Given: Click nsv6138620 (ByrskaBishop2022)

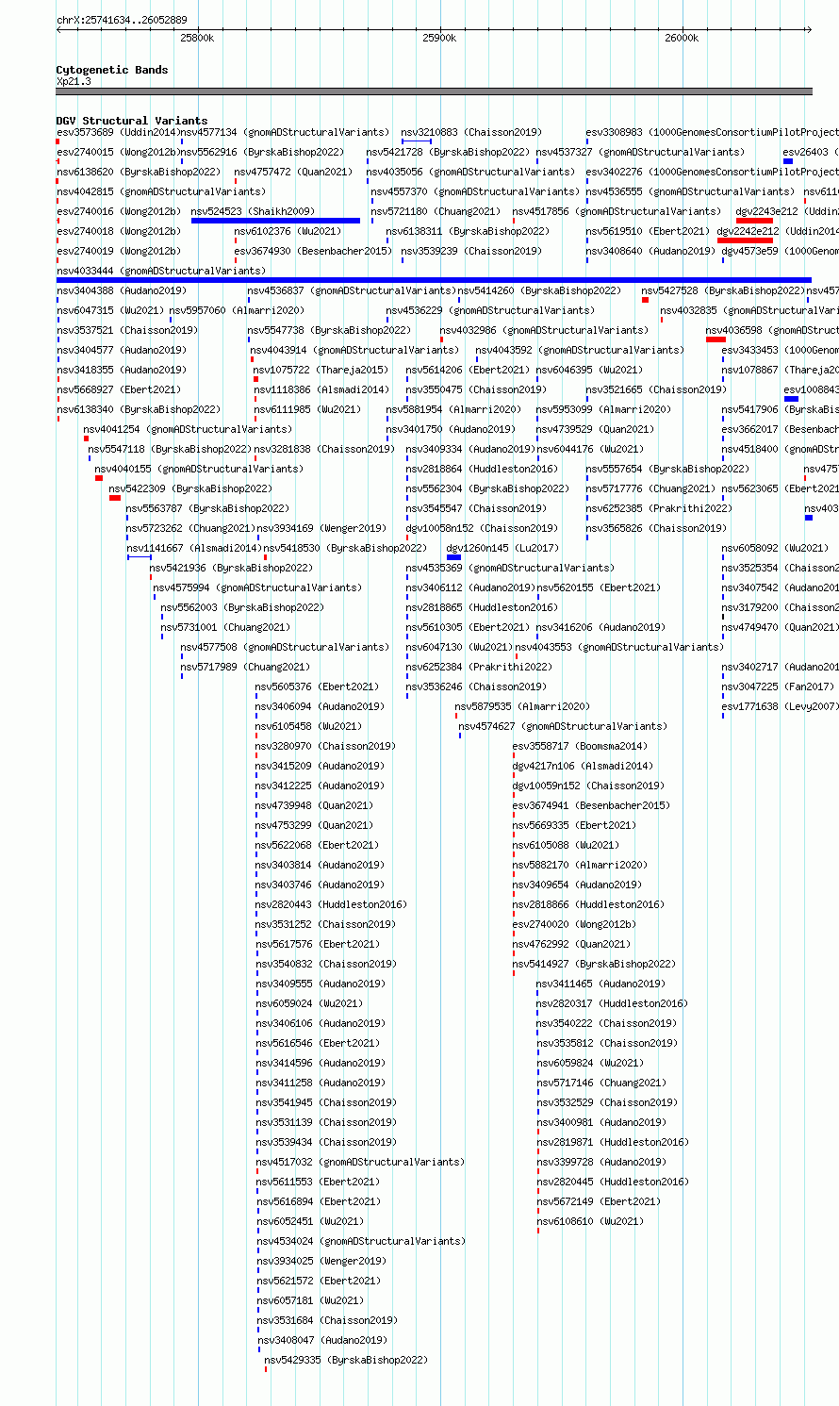Looking at the screenshot, I should [x=139, y=172].
